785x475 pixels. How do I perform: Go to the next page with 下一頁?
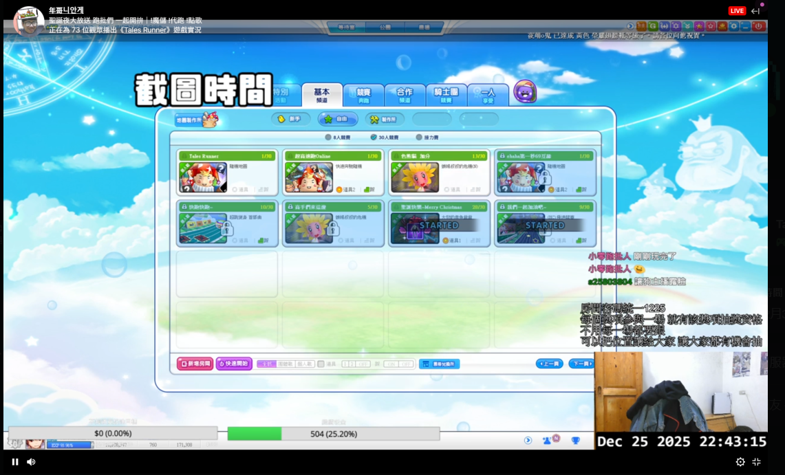[580, 362]
